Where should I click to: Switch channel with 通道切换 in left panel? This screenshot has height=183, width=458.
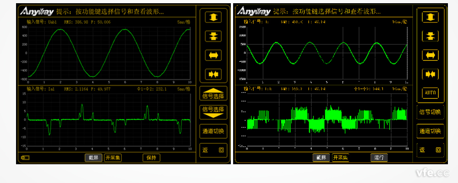(213, 131)
